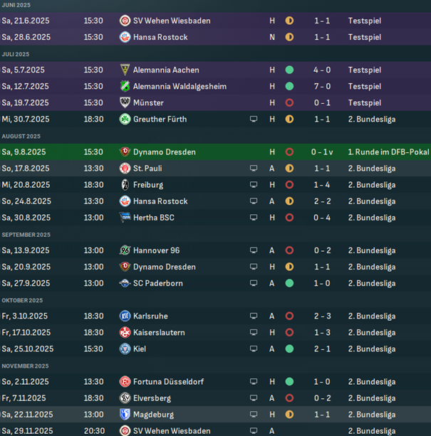Click the TV broadcast icon for Greuther Fürth match
431x436 pixels.
[253, 119]
